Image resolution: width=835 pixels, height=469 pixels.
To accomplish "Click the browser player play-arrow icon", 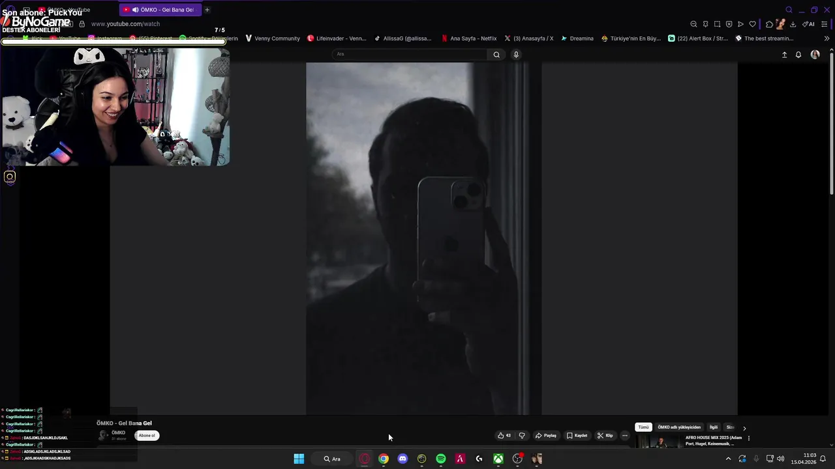I will (x=740, y=24).
